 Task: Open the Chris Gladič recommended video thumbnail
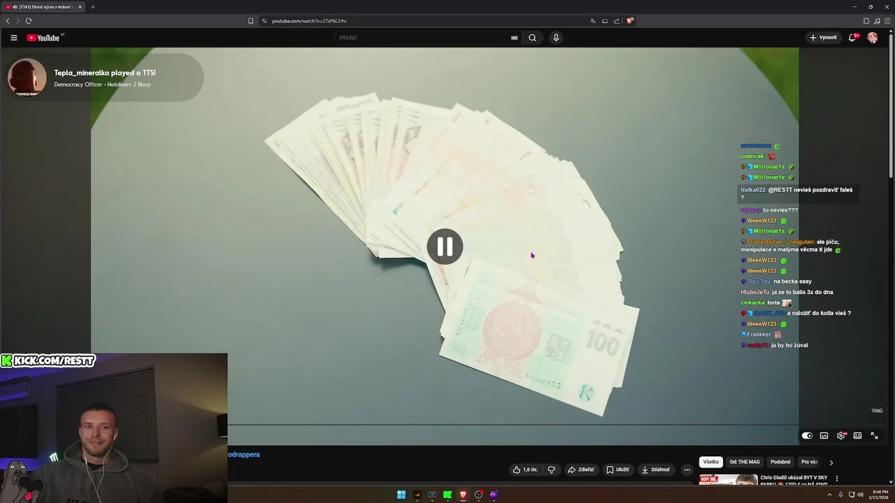tap(728, 479)
